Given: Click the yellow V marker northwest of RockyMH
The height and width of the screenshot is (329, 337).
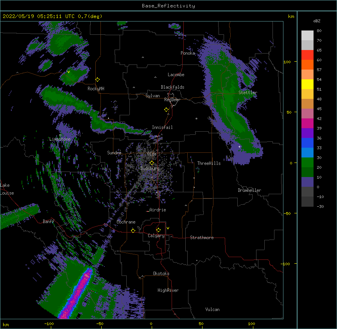Looking at the screenshot, I should coord(68,72).
